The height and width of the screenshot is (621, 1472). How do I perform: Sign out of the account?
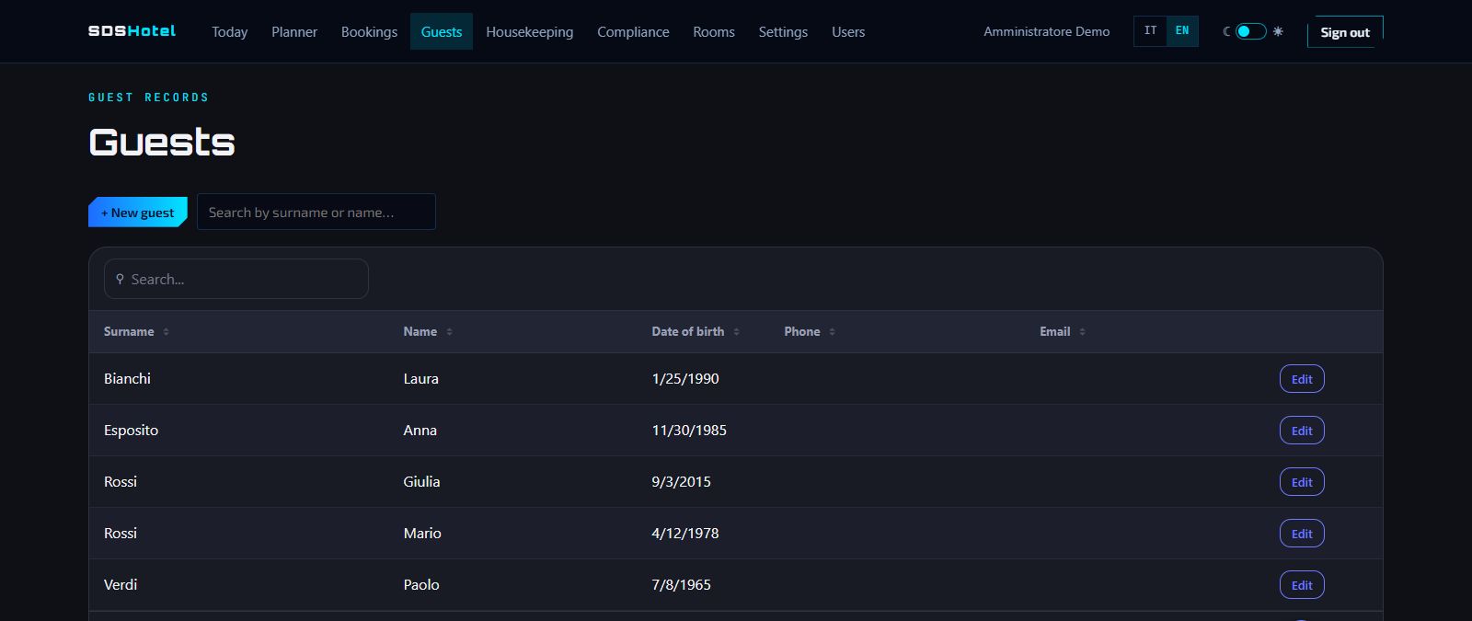point(1345,32)
